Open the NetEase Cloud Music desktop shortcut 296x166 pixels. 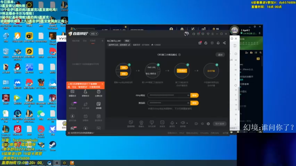(x=17, y=131)
